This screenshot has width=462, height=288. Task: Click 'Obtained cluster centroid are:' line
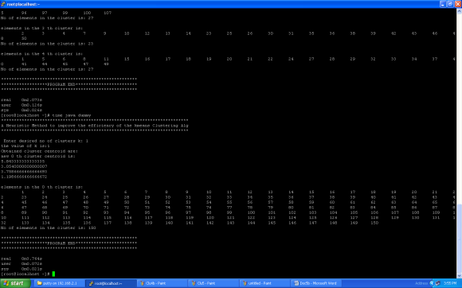(x=39, y=151)
